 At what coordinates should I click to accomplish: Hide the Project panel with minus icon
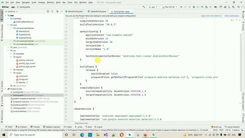[62, 11]
